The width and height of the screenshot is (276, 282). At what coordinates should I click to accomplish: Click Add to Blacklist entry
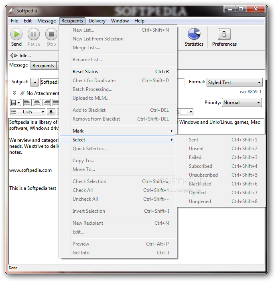point(118,110)
